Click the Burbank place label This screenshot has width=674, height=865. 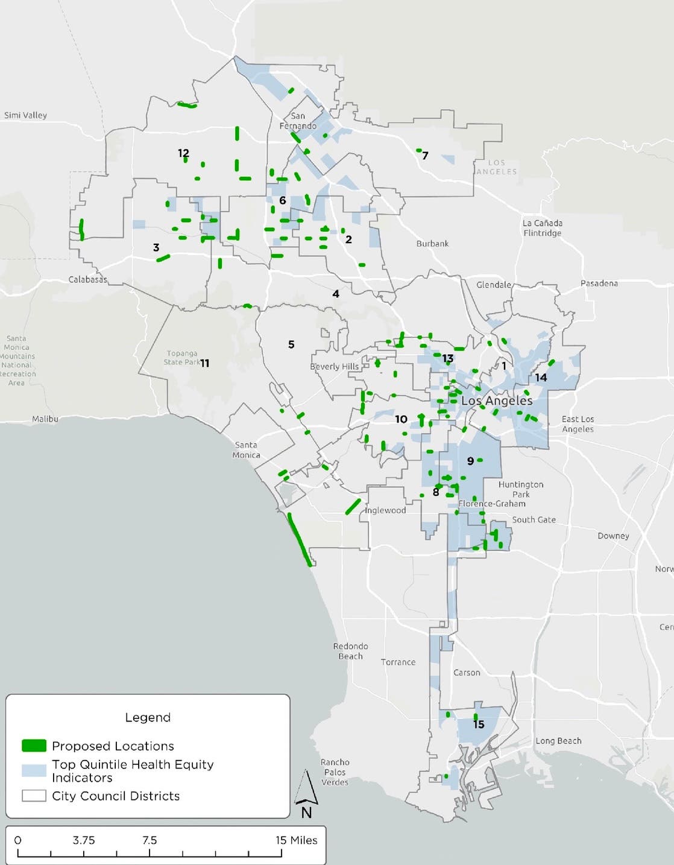(432, 244)
